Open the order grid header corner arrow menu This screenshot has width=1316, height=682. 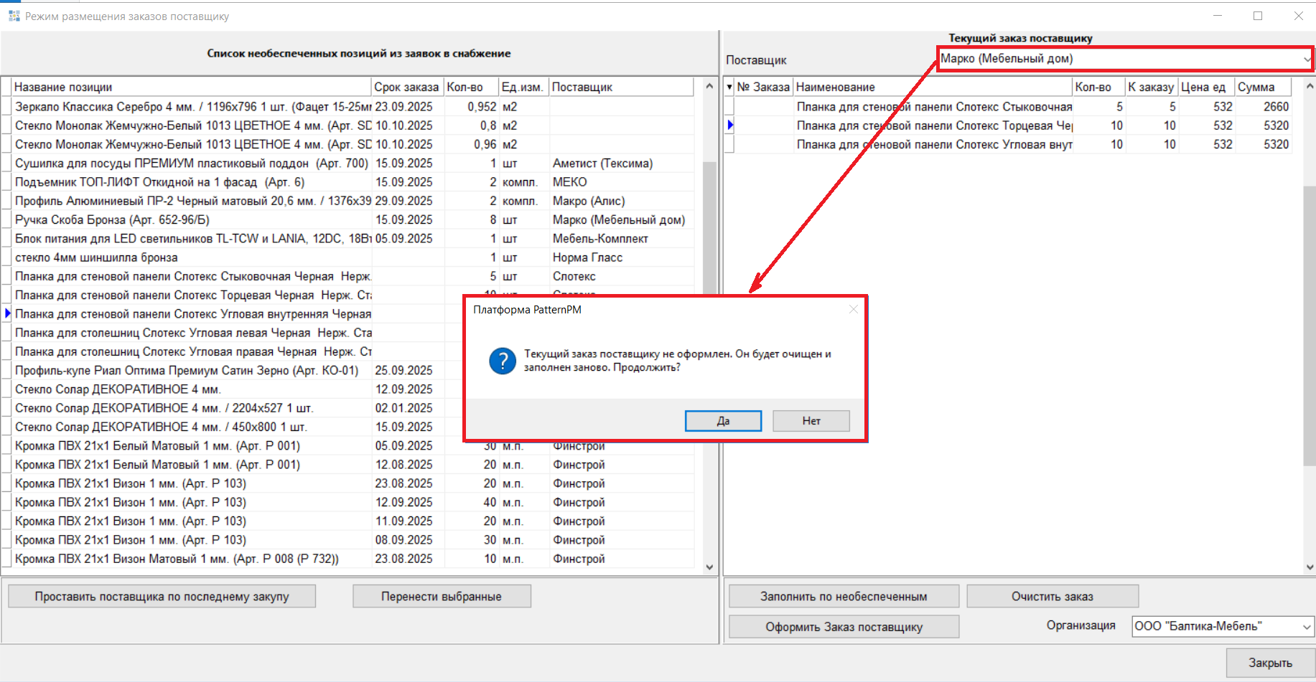click(x=729, y=87)
